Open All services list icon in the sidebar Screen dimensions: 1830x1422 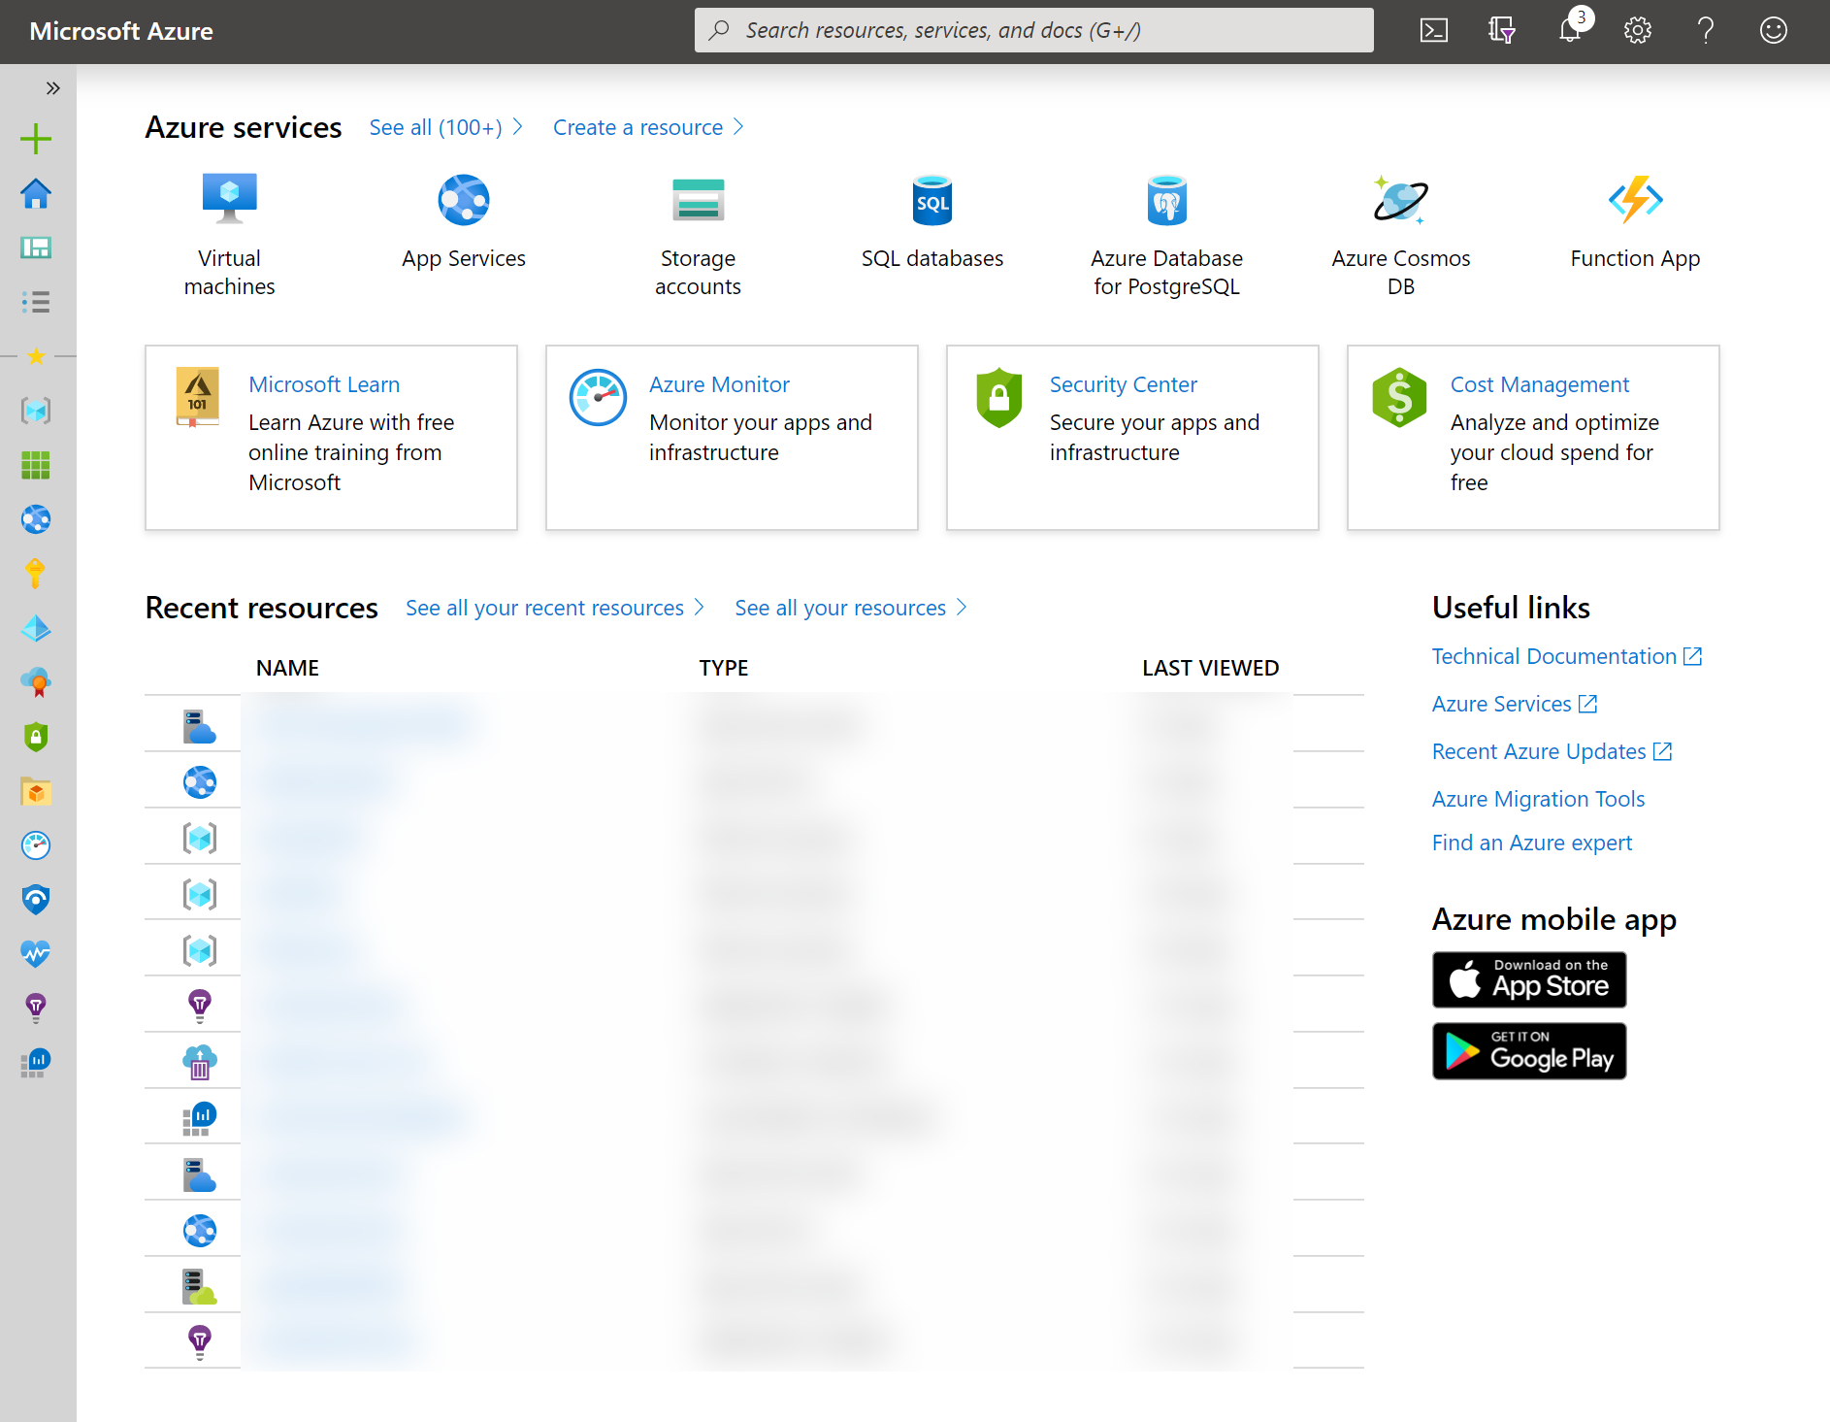click(36, 302)
